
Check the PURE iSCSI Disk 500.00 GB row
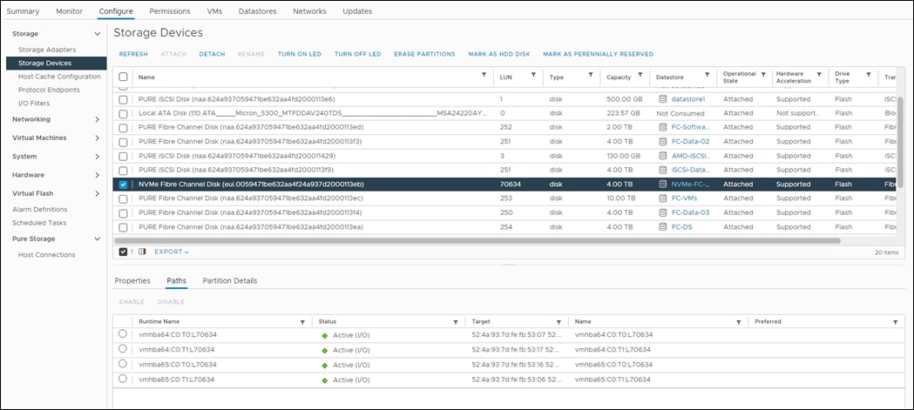click(x=123, y=99)
